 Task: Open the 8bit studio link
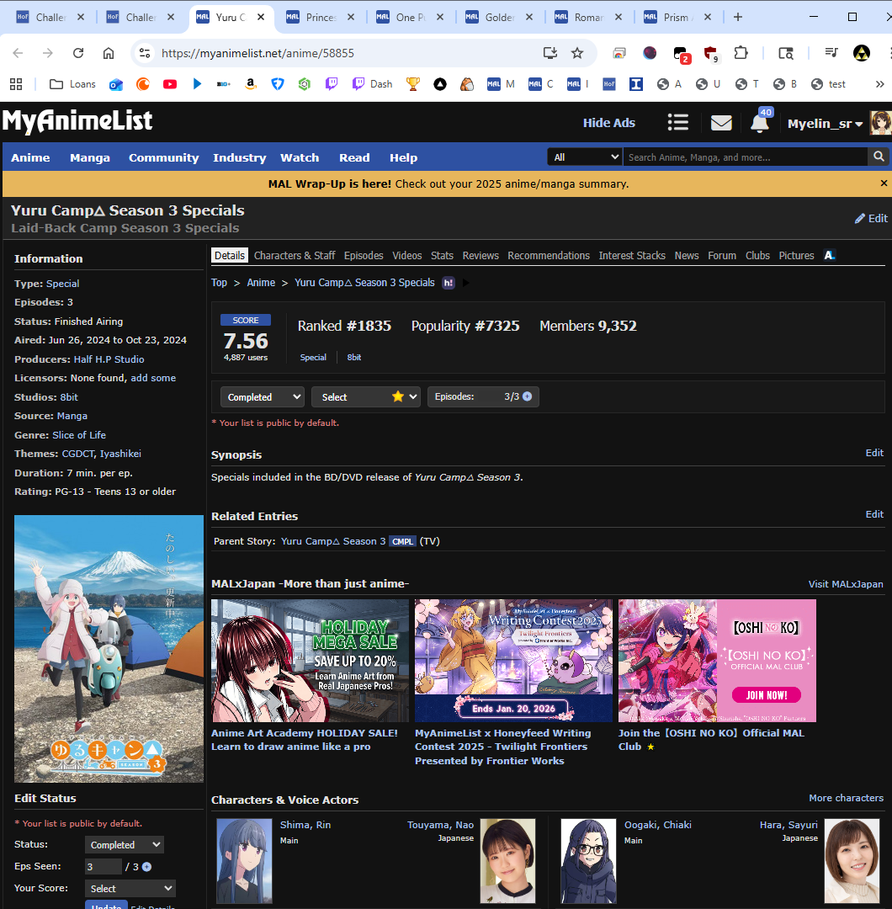[x=69, y=397]
